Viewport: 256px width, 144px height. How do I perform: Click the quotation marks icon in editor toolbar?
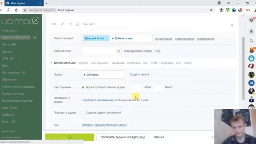[70, 24]
